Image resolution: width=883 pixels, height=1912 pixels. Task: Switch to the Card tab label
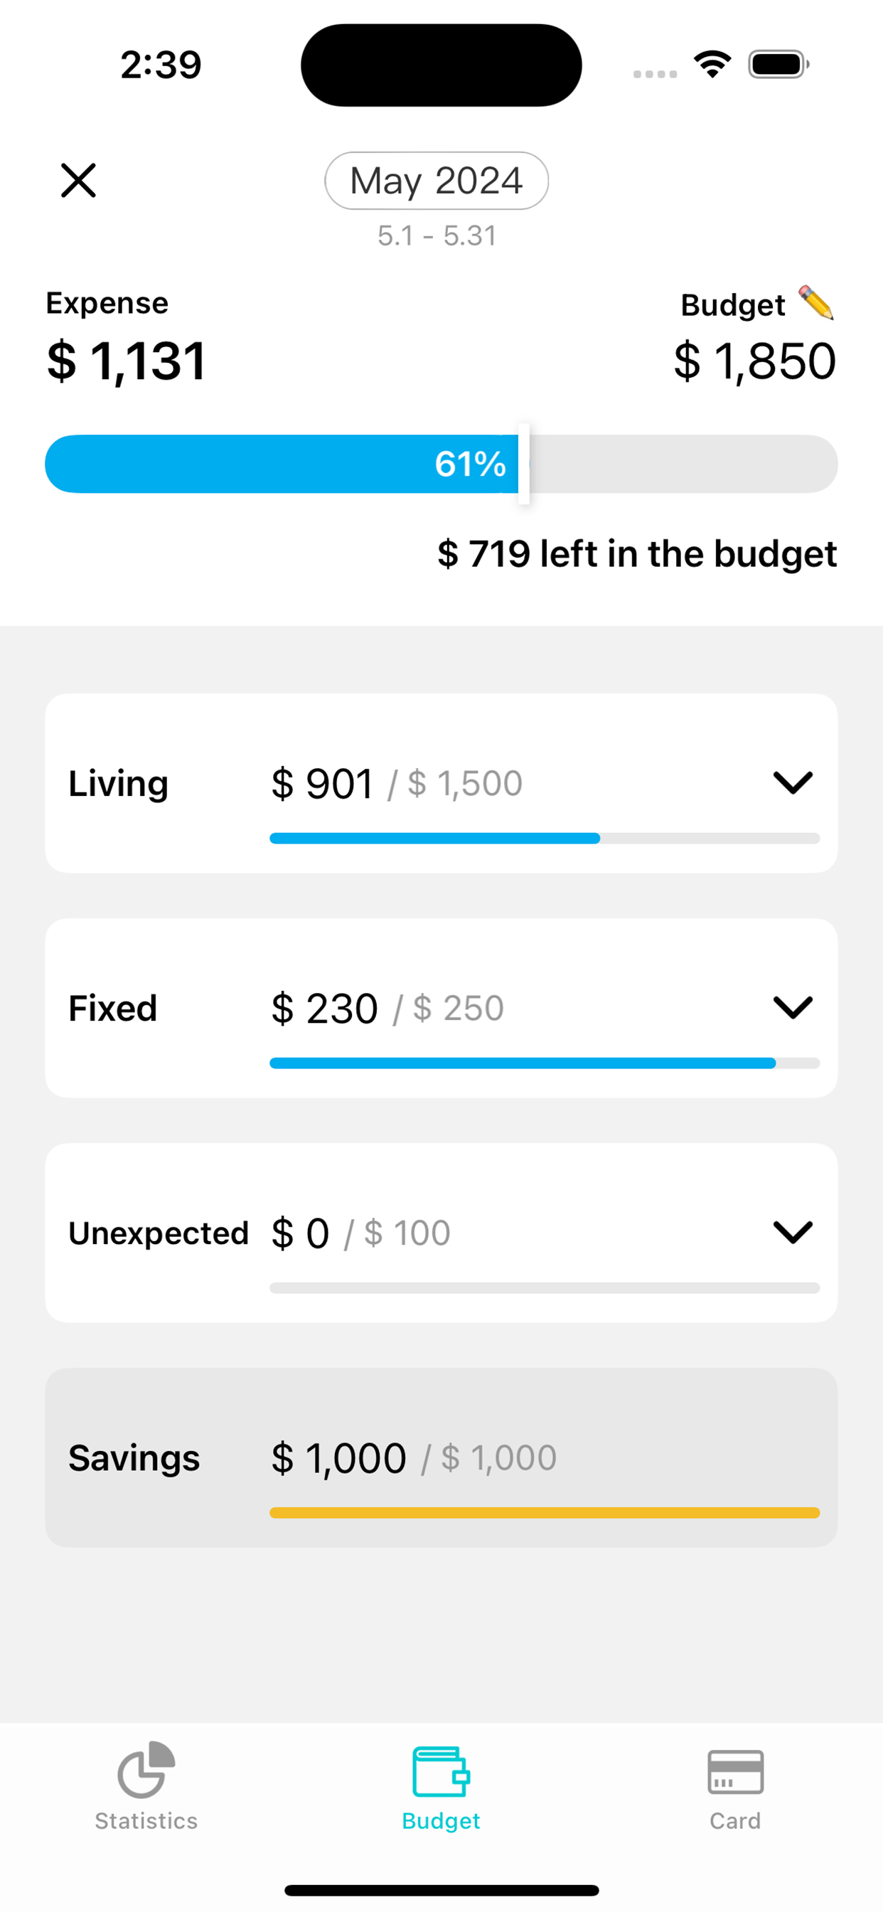point(734,1821)
